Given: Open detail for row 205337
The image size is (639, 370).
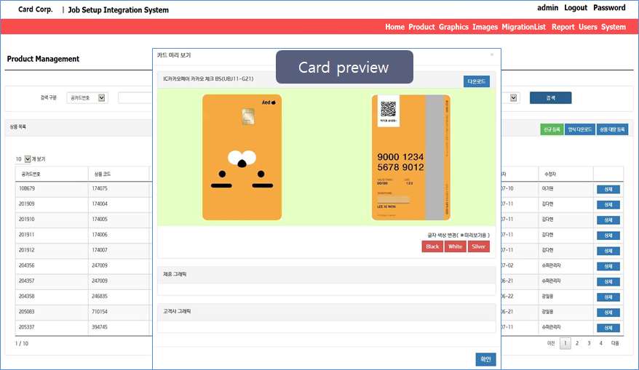Looking at the screenshot, I should pos(608,328).
